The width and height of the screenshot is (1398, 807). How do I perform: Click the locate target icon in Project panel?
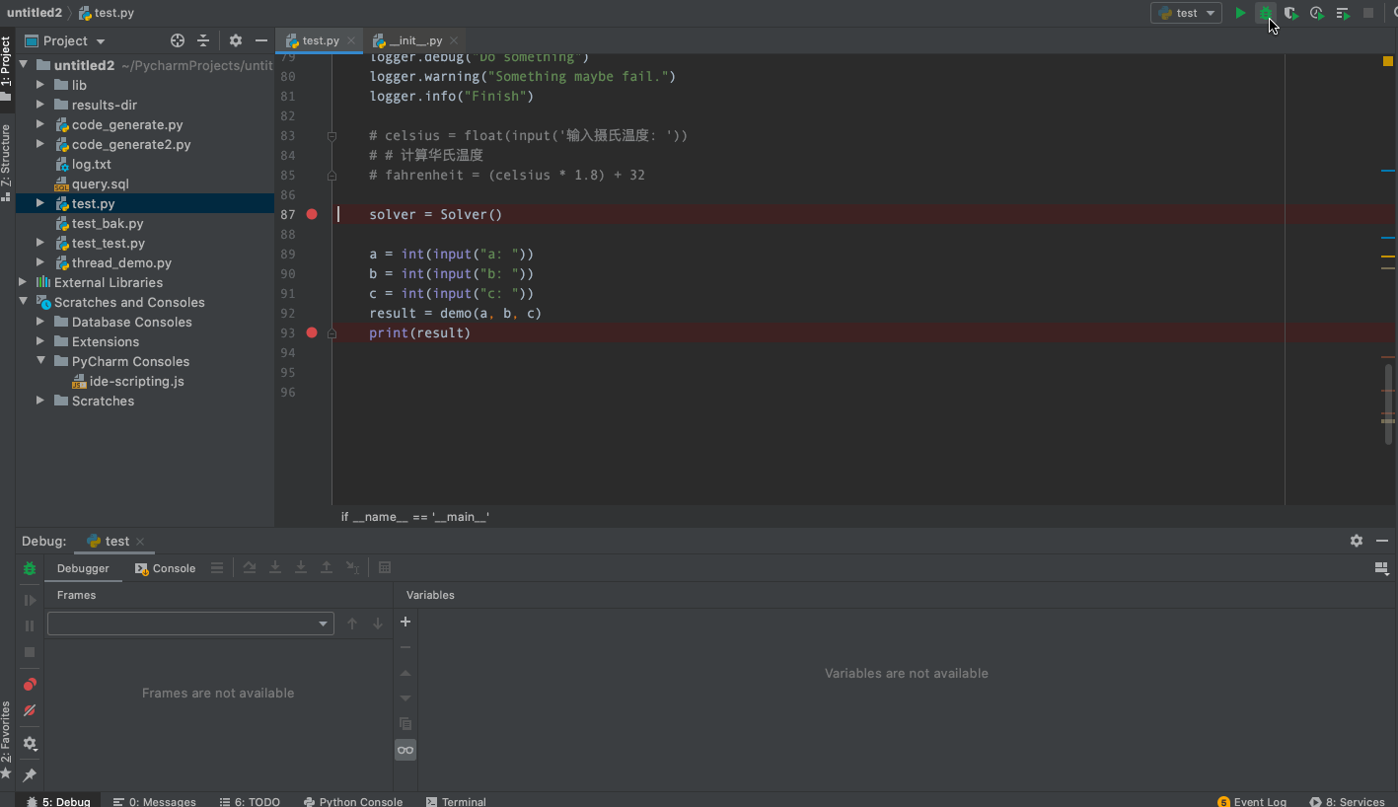coord(178,40)
